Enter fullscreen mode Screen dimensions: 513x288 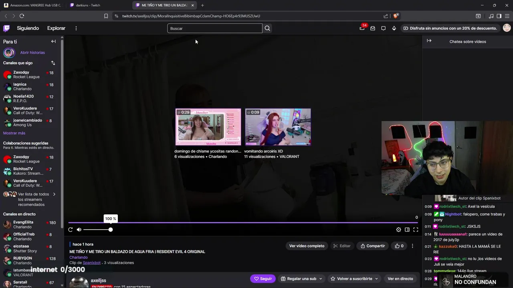click(416, 230)
